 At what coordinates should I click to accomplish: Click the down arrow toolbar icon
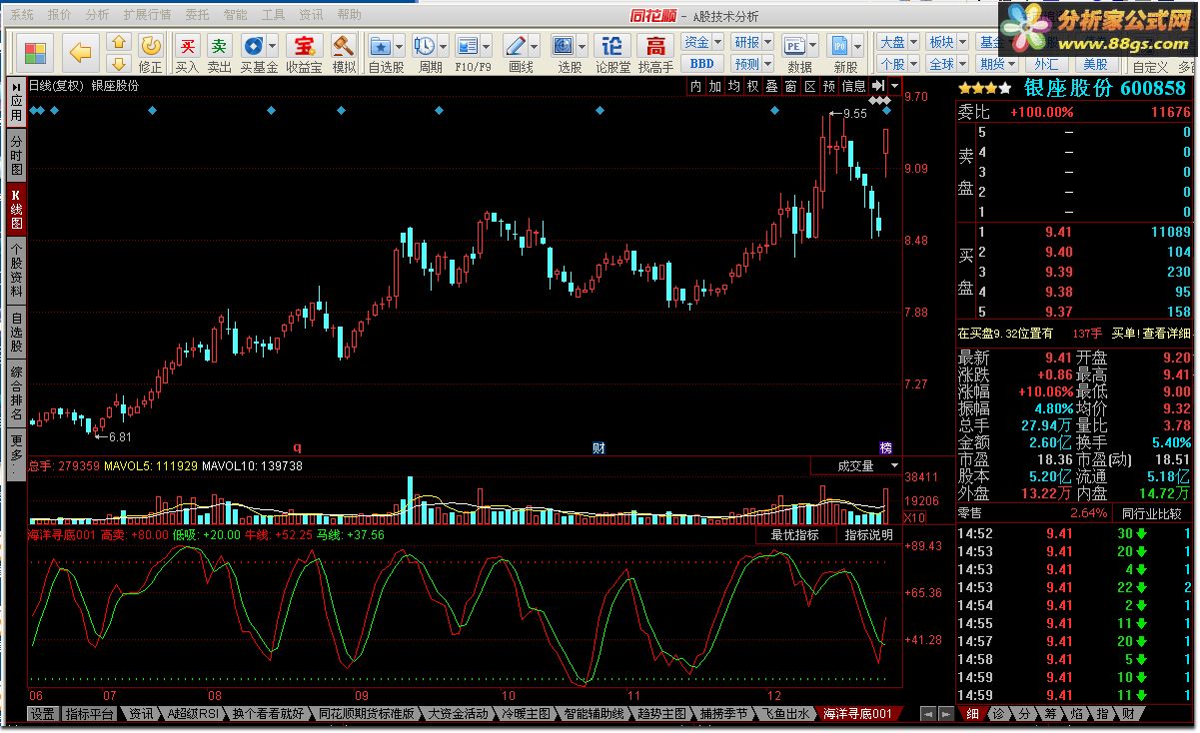(119, 63)
